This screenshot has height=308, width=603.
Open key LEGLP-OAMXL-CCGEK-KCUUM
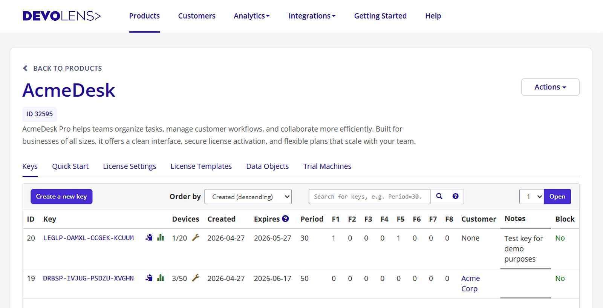pos(89,238)
